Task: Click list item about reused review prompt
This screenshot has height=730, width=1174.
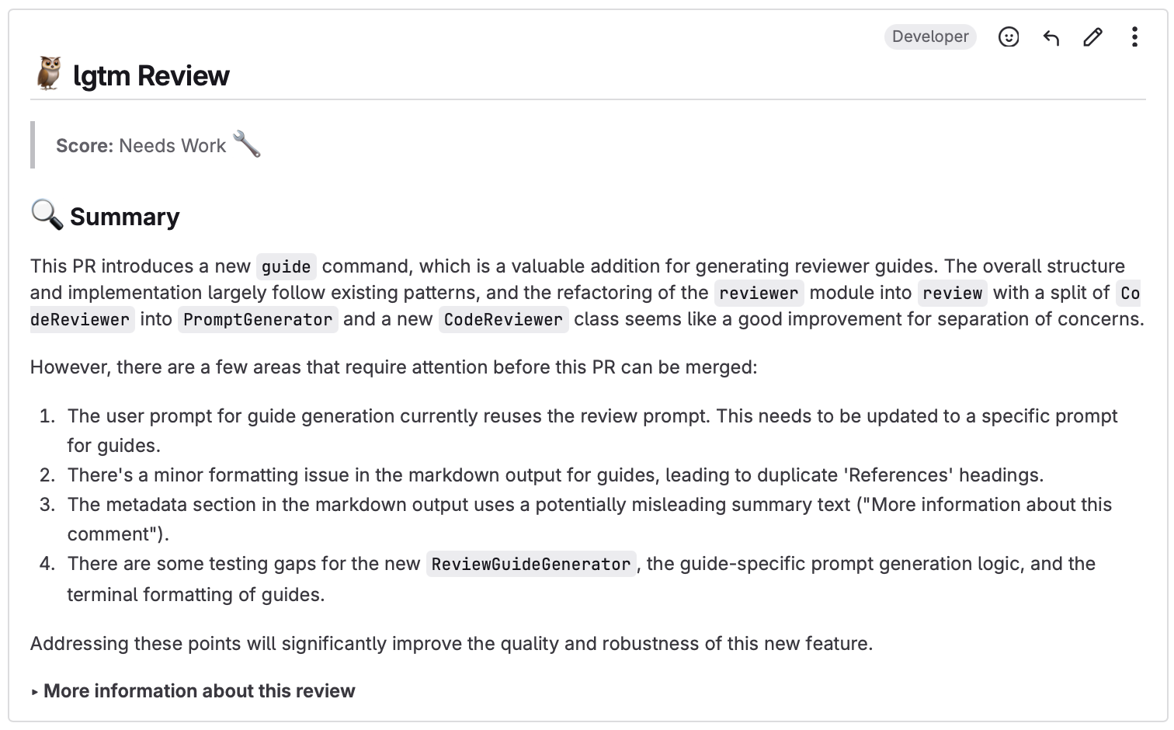Action: click(x=592, y=416)
